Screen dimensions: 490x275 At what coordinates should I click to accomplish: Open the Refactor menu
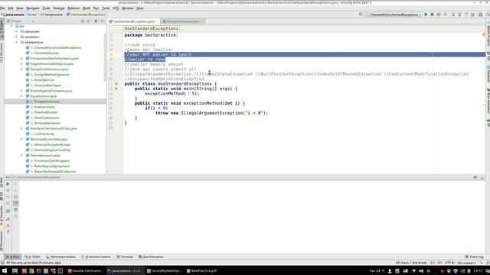[73, 8]
